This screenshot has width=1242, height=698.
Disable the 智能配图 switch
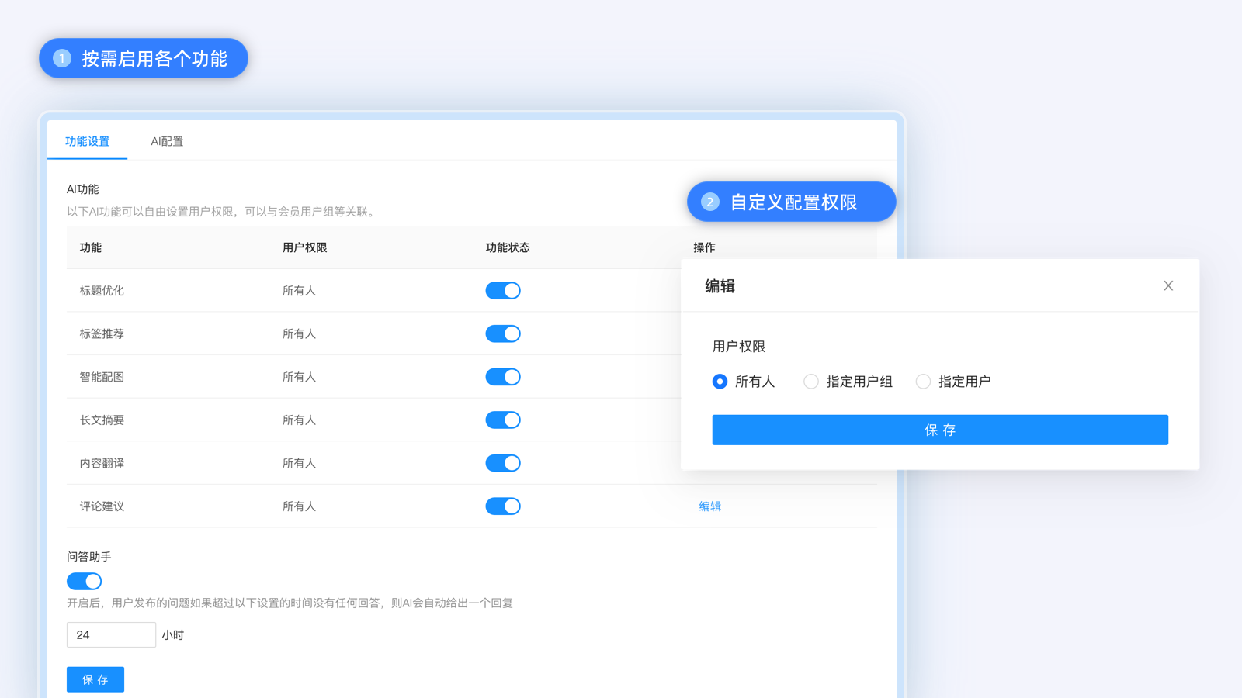coord(503,377)
